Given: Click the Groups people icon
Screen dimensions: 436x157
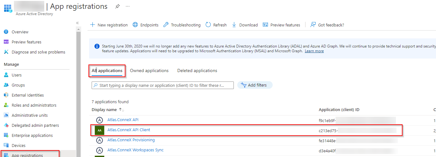Looking at the screenshot, I should tap(6, 85).
